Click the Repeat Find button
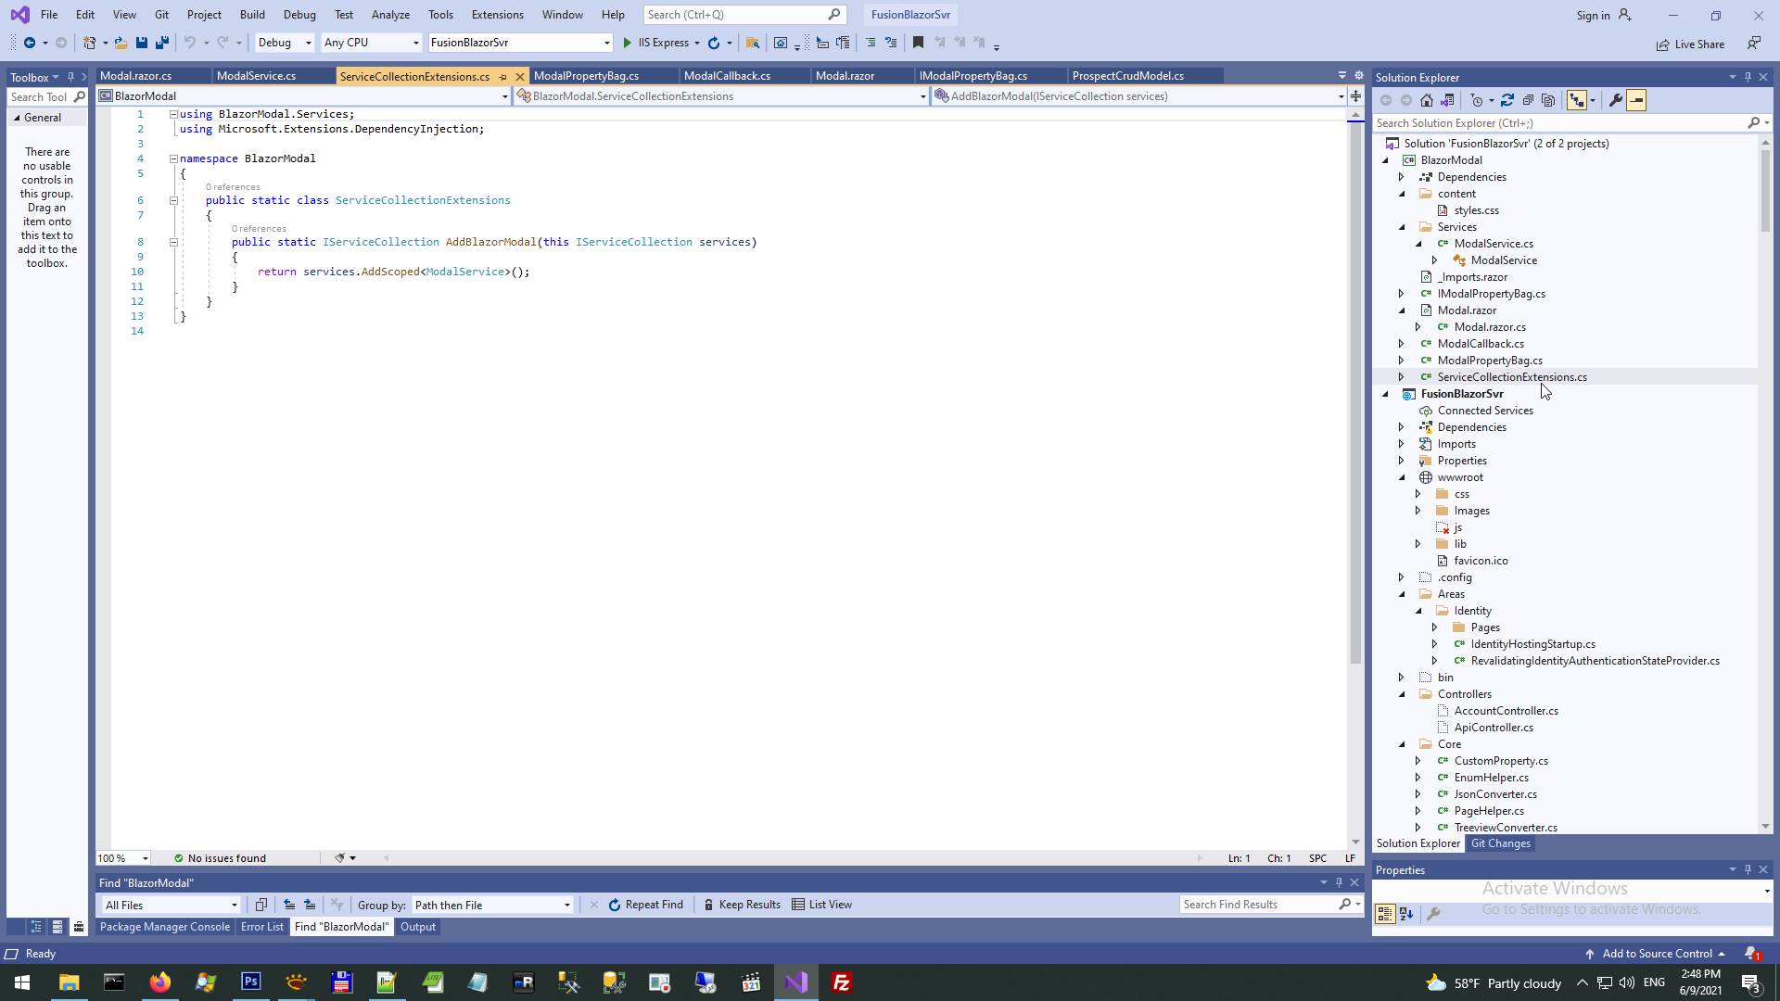The image size is (1780, 1001). pyautogui.click(x=645, y=905)
